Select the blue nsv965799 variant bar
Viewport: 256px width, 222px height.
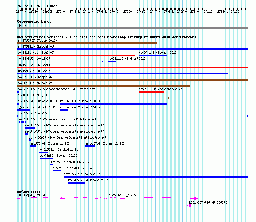(x=90, y=146)
